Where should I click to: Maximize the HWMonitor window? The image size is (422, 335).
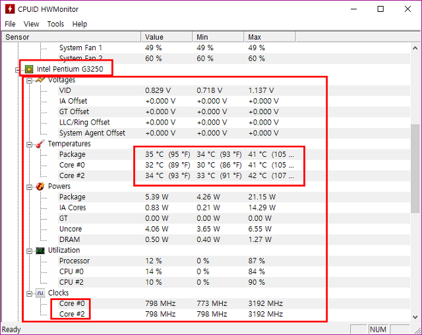[x=380, y=9]
